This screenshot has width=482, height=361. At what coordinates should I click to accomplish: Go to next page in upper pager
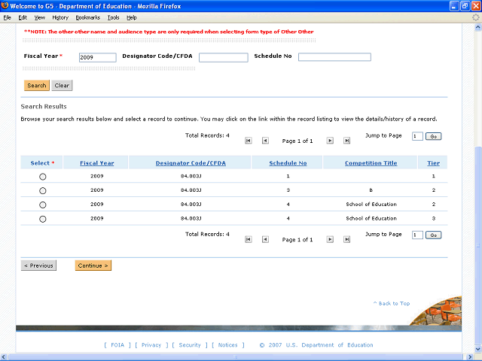point(330,141)
